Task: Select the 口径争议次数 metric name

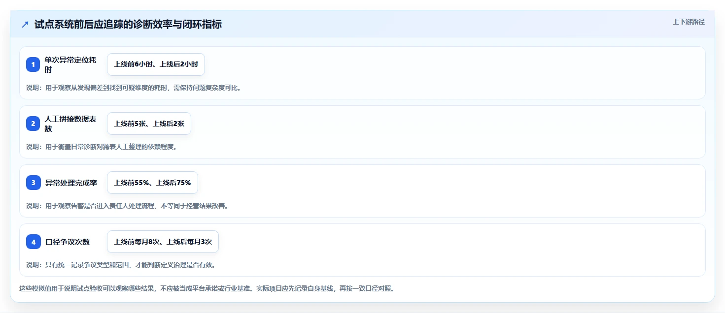Action: (68, 242)
